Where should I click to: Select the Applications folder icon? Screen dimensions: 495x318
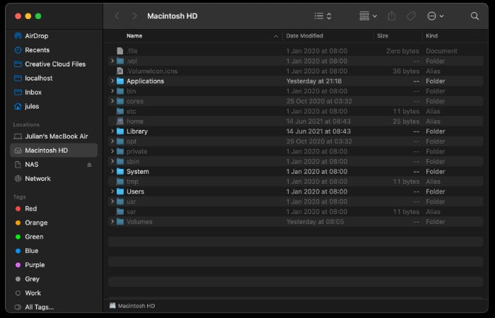tap(120, 81)
